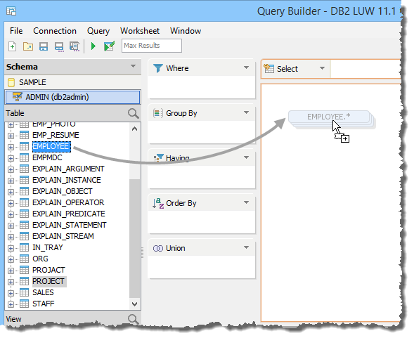Open the Query menu
Screen dimensions: 414x338
coord(98,31)
